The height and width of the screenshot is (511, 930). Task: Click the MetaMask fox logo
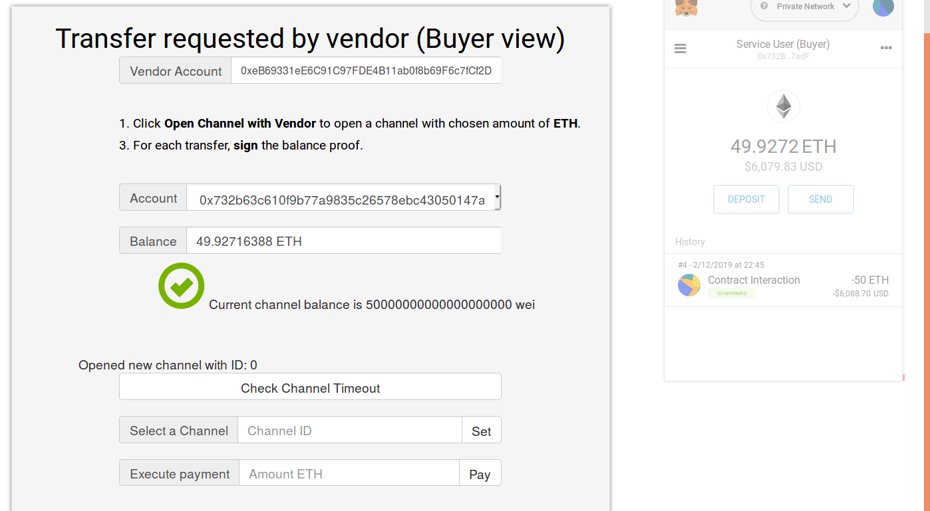pos(686,7)
